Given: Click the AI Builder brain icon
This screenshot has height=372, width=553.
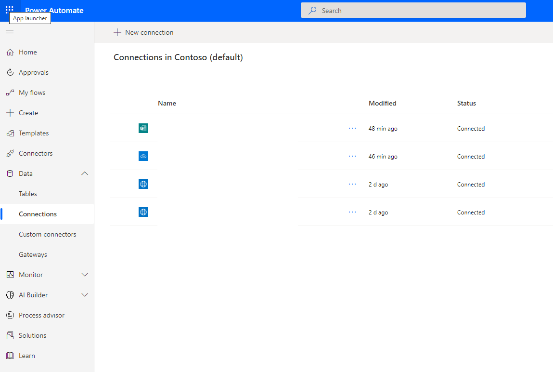Looking at the screenshot, I should point(10,295).
